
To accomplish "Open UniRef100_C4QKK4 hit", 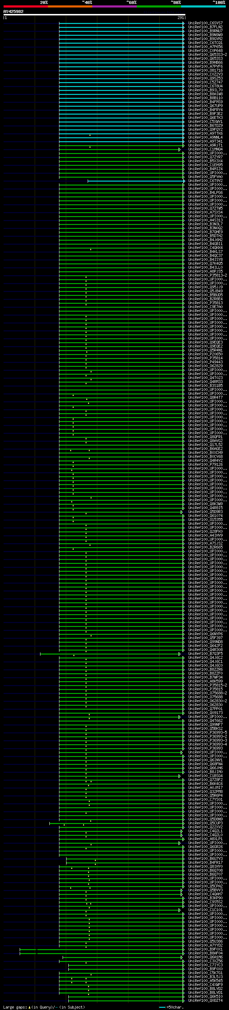I will tap(205, 248).
